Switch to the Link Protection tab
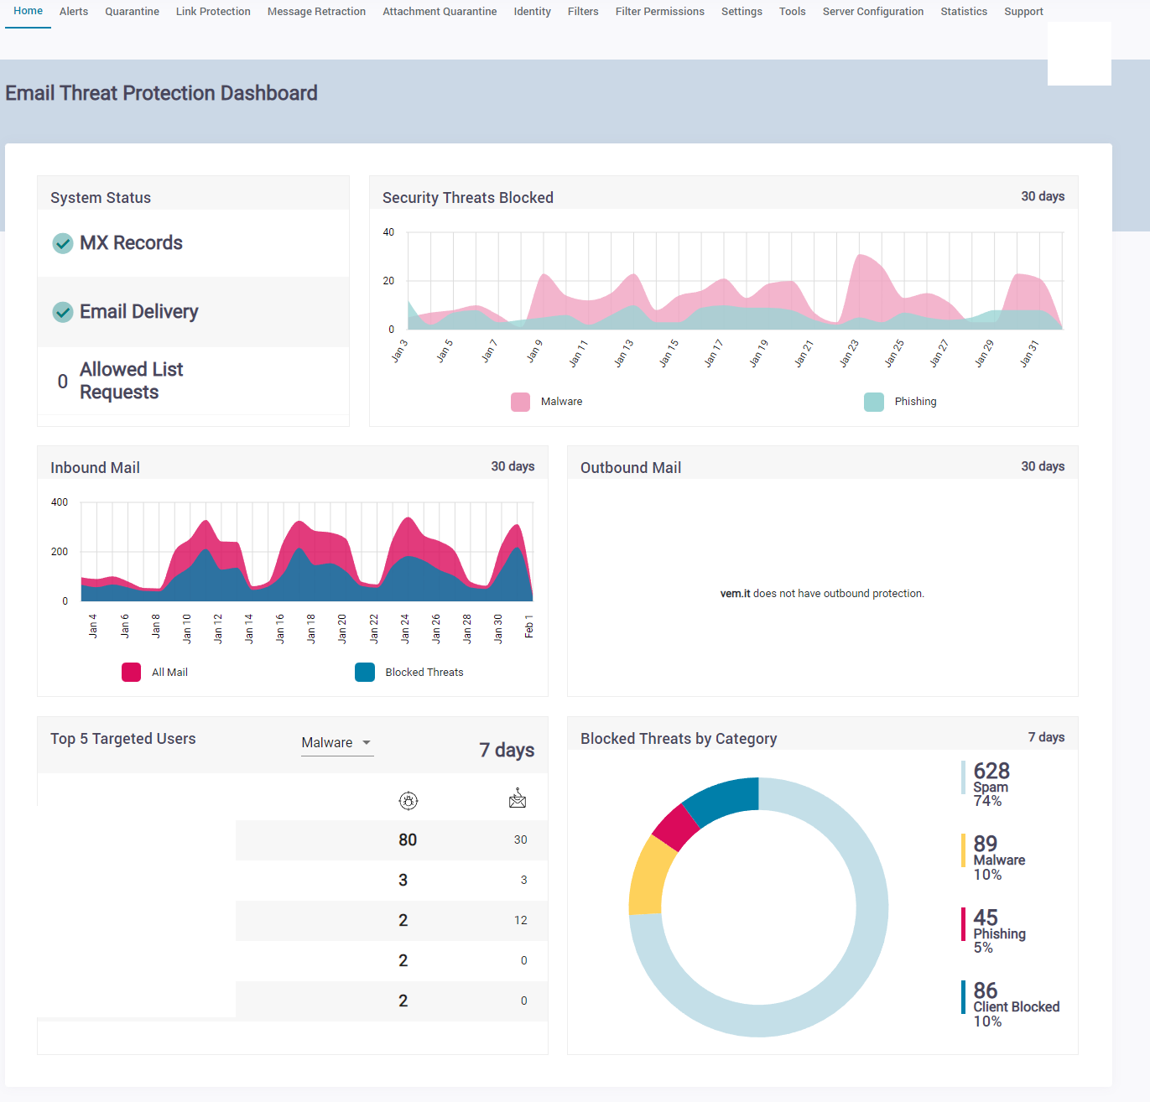The image size is (1150, 1102). point(213,12)
